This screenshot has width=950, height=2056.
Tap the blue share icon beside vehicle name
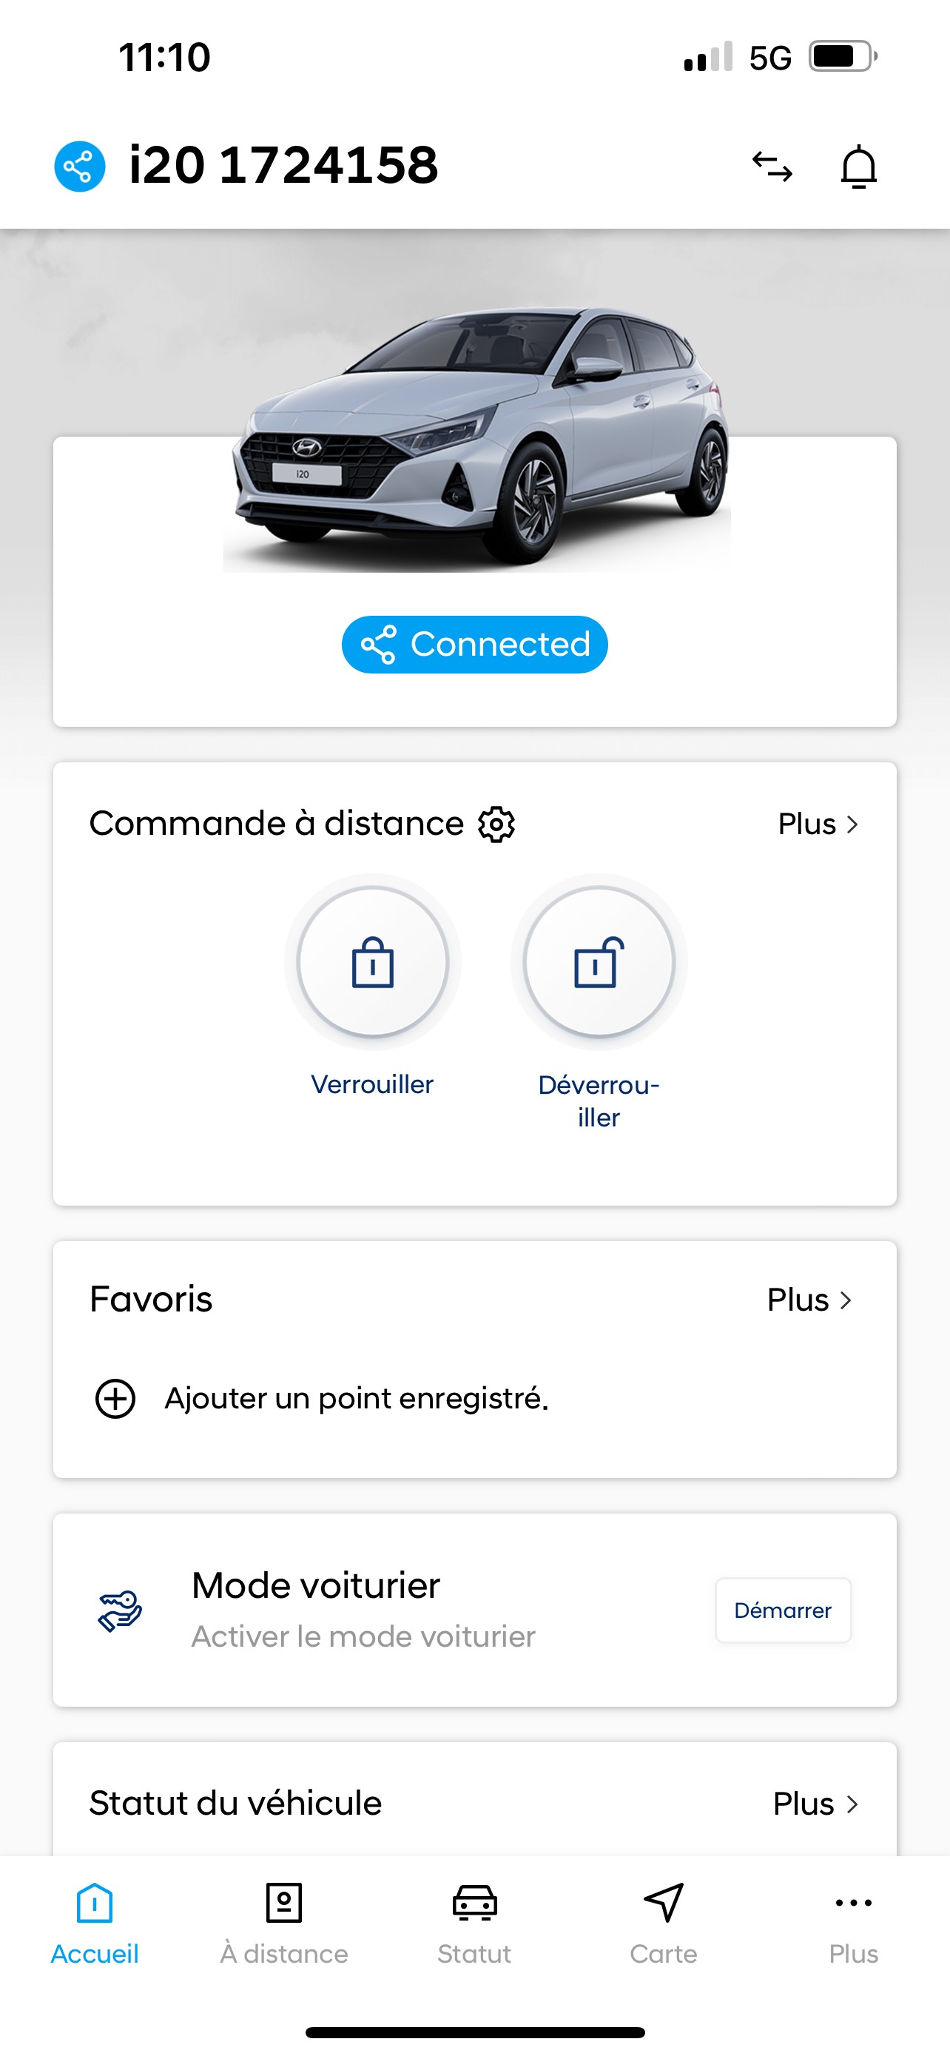click(80, 166)
